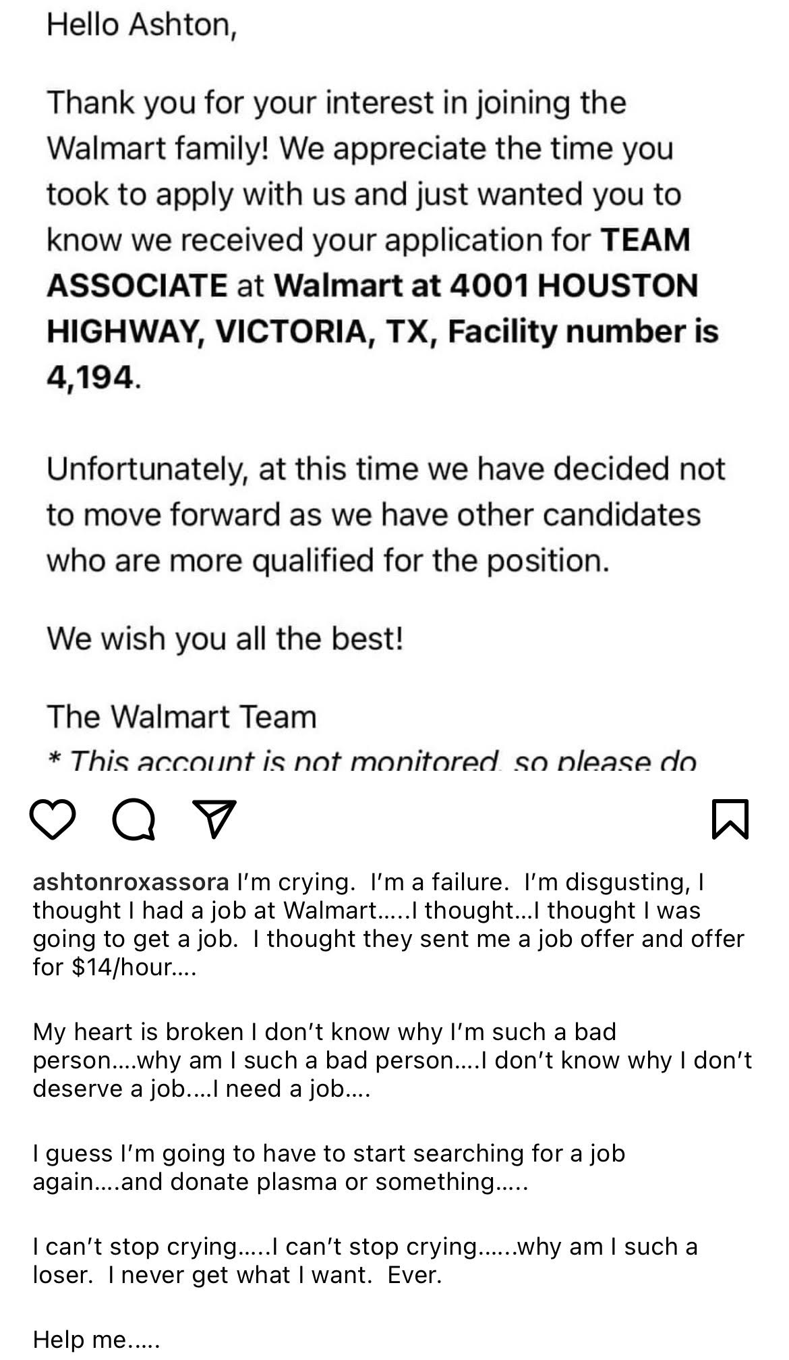
Task: Click the 'Thank you for your interest' line
Action: 337,103
